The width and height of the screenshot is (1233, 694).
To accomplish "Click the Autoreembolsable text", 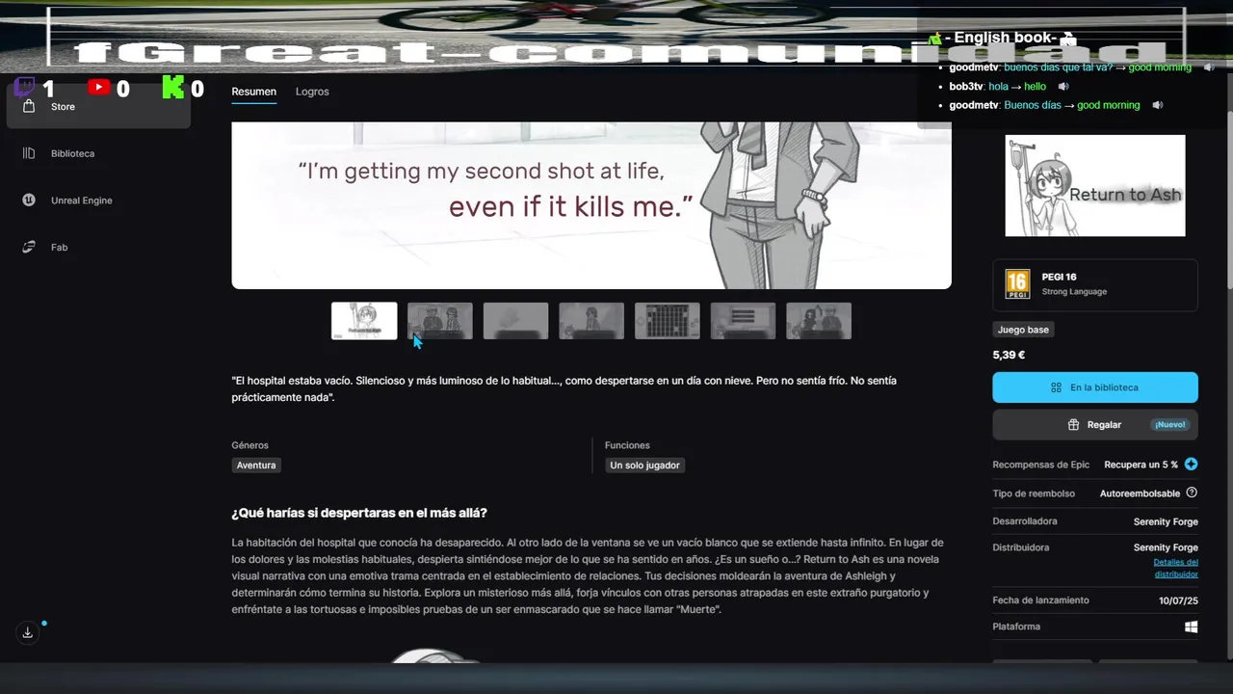I will [1140, 494].
